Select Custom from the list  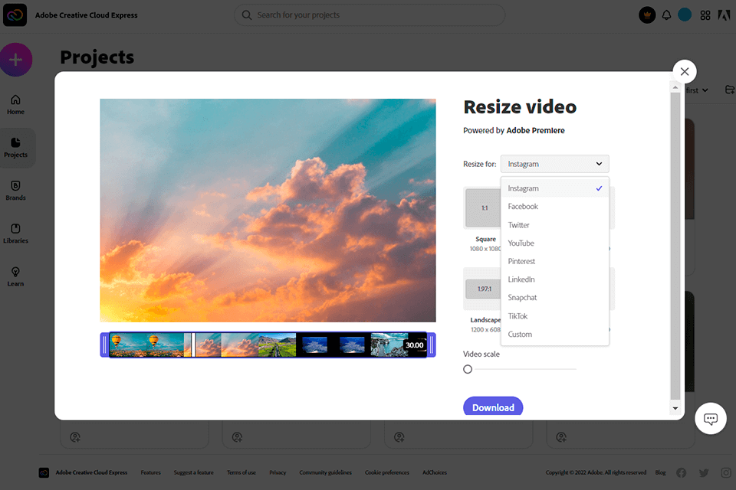click(x=555, y=334)
